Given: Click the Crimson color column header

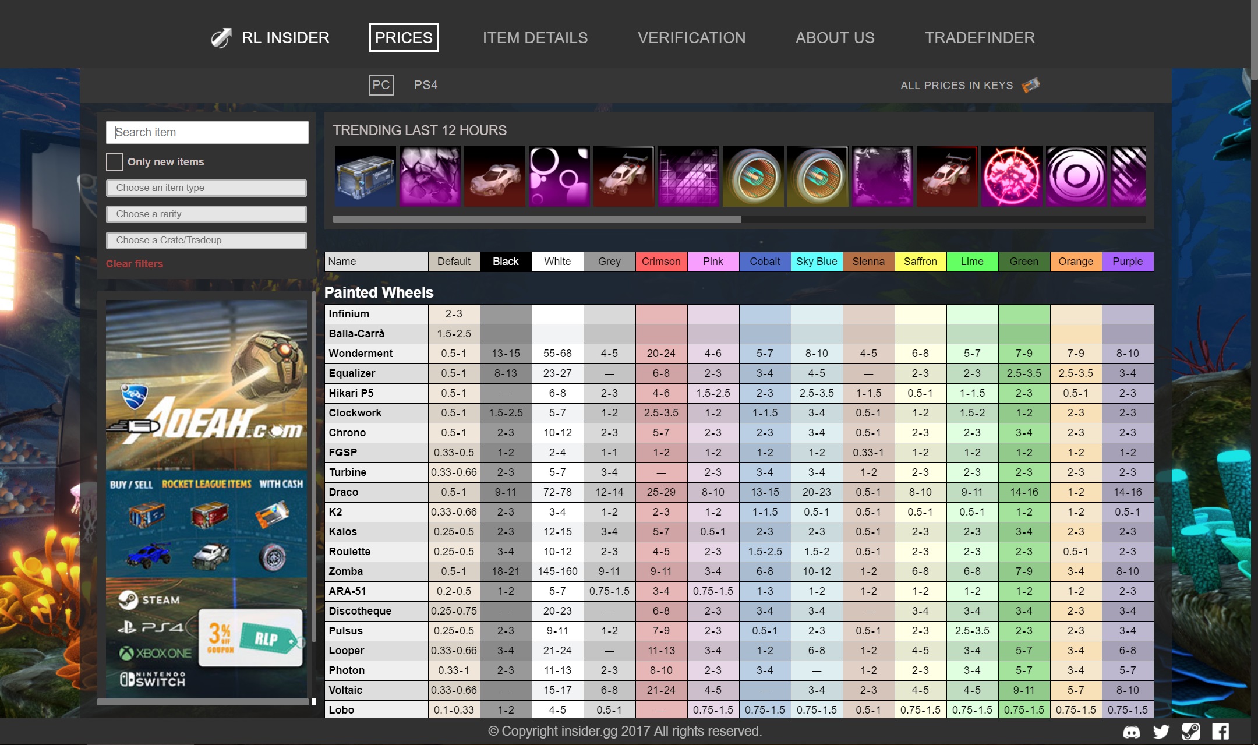Looking at the screenshot, I should (x=661, y=262).
